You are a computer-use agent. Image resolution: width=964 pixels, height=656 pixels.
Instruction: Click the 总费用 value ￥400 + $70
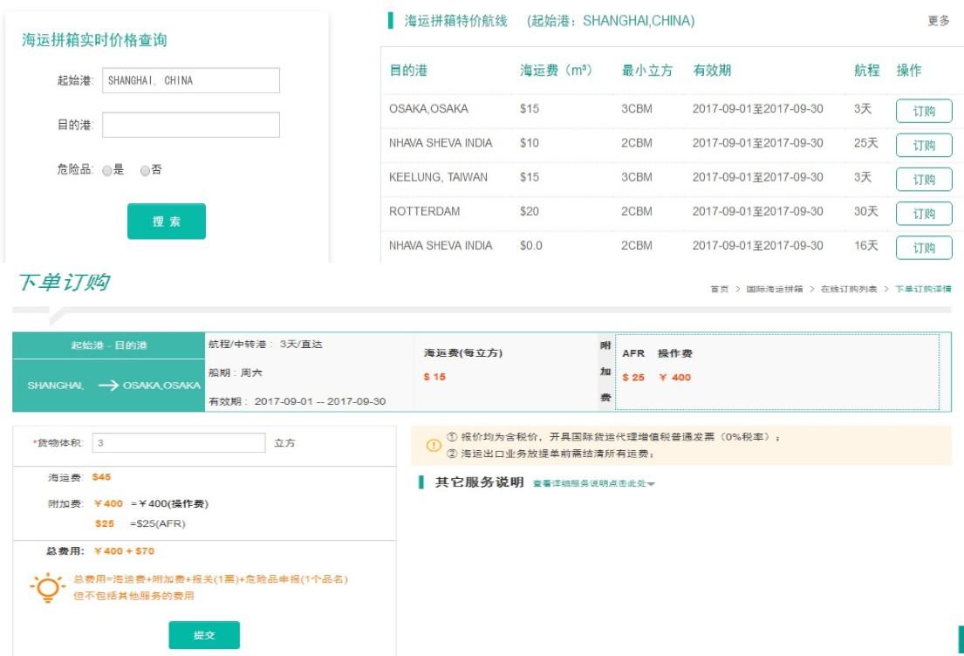(124, 551)
